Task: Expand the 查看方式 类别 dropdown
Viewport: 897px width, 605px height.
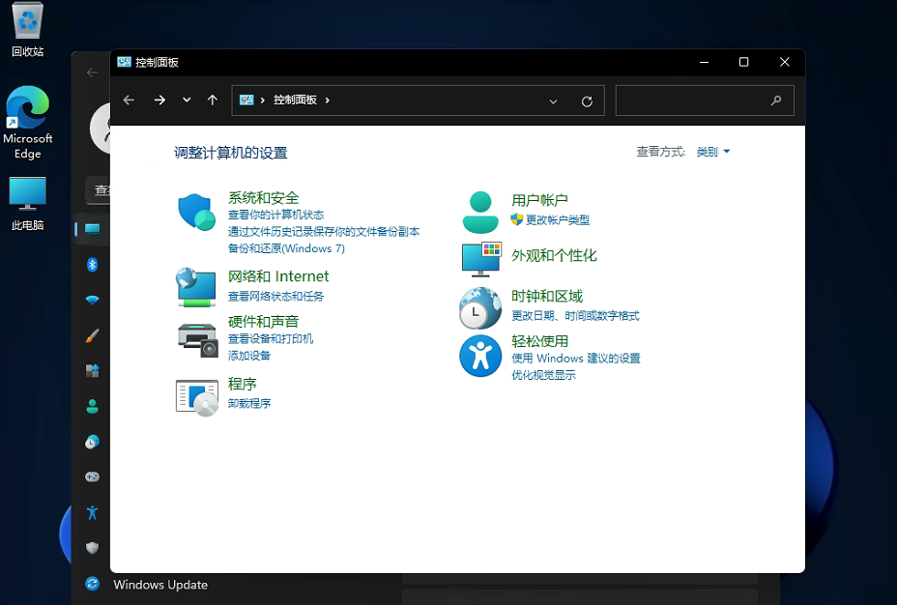Action: (x=713, y=152)
